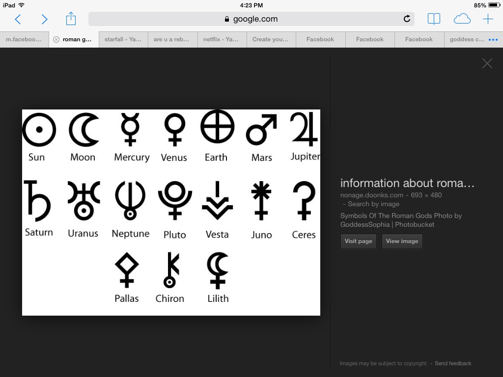Show more tabs via the three dots
This screenshot has height=377, width=503.
click(x=493, y=40)
